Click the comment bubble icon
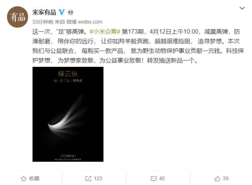This screenshot has height=185, width=252. (x=154, y=179)
